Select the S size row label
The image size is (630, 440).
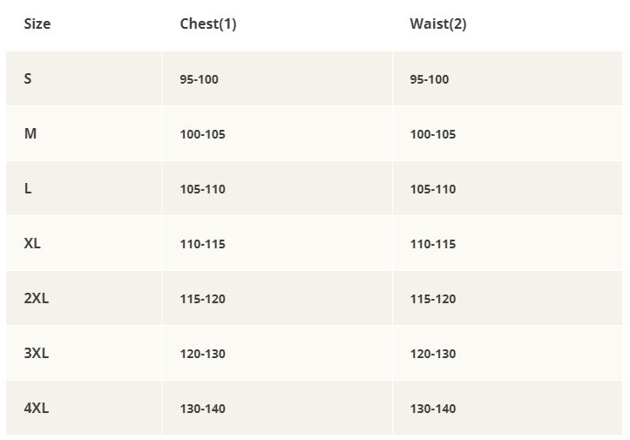click(28, 78)
